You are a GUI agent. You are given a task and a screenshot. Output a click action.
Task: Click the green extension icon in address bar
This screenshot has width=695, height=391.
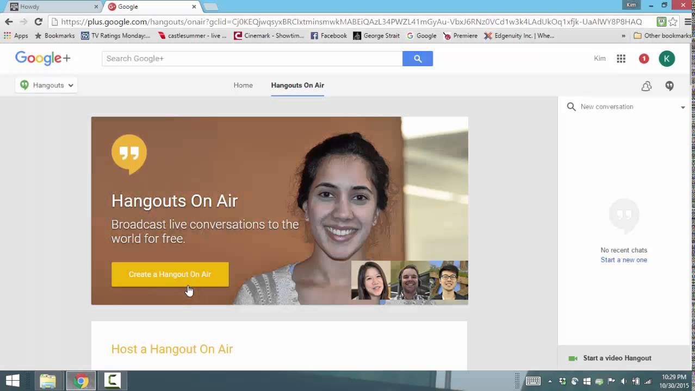(661, 22)
